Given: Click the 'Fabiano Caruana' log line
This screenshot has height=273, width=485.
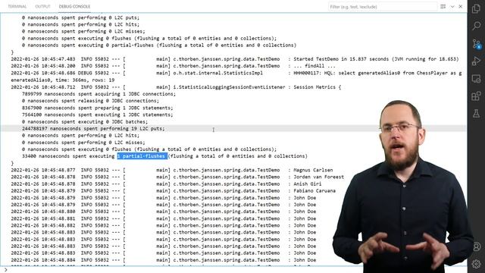Looking at the screenshot, I should point(174,190).
